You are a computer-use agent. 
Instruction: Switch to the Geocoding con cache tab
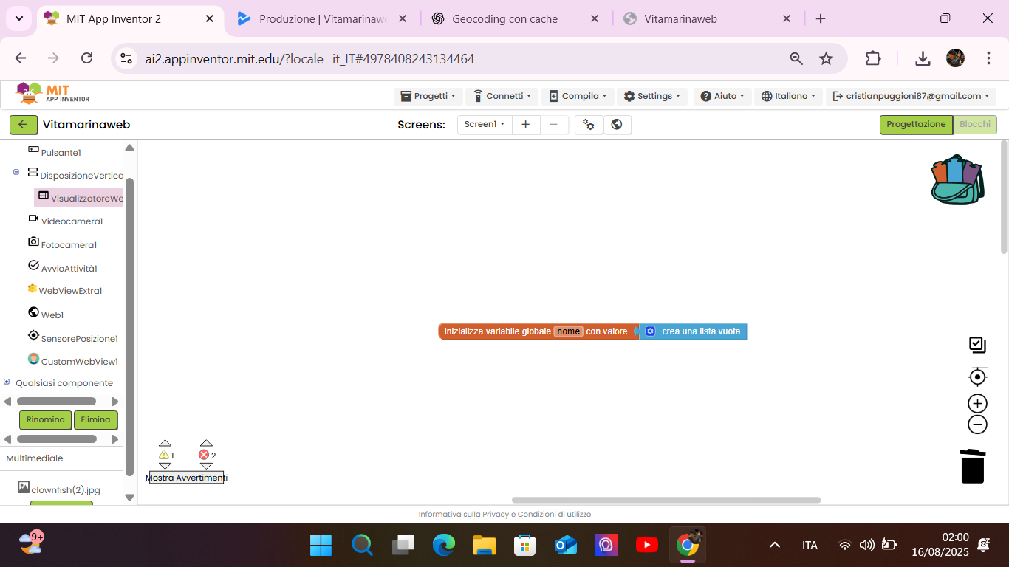point(515,18)
